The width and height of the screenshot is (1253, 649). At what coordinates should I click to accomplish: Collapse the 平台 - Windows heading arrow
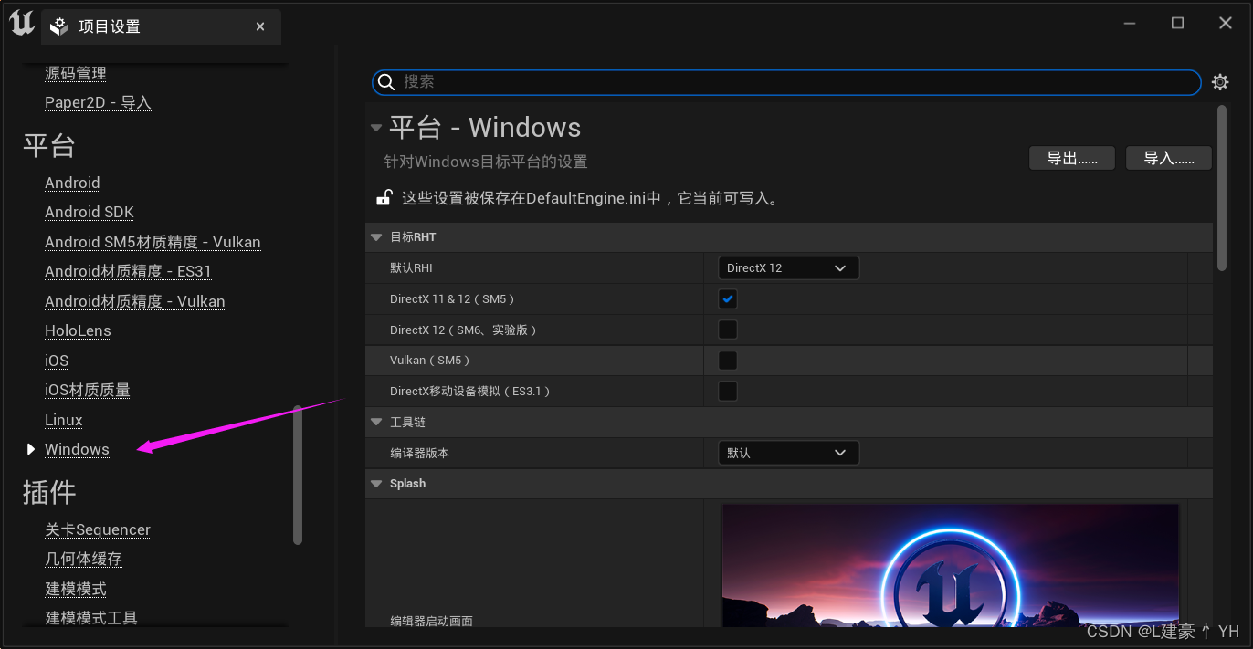coord(376,128)
